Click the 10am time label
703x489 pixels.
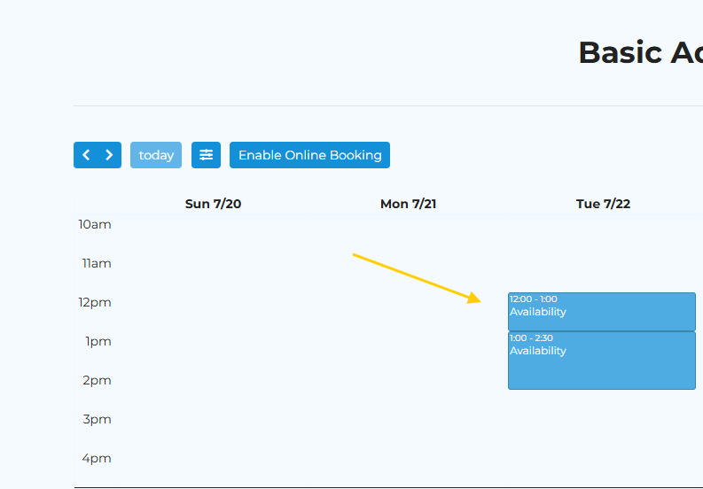95,224
